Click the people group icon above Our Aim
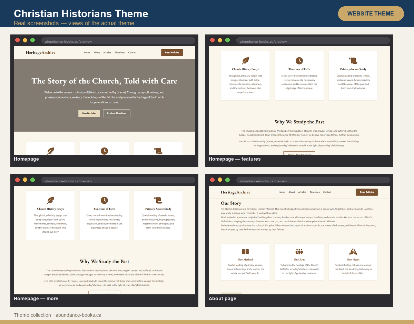 [x=299, y=252]
